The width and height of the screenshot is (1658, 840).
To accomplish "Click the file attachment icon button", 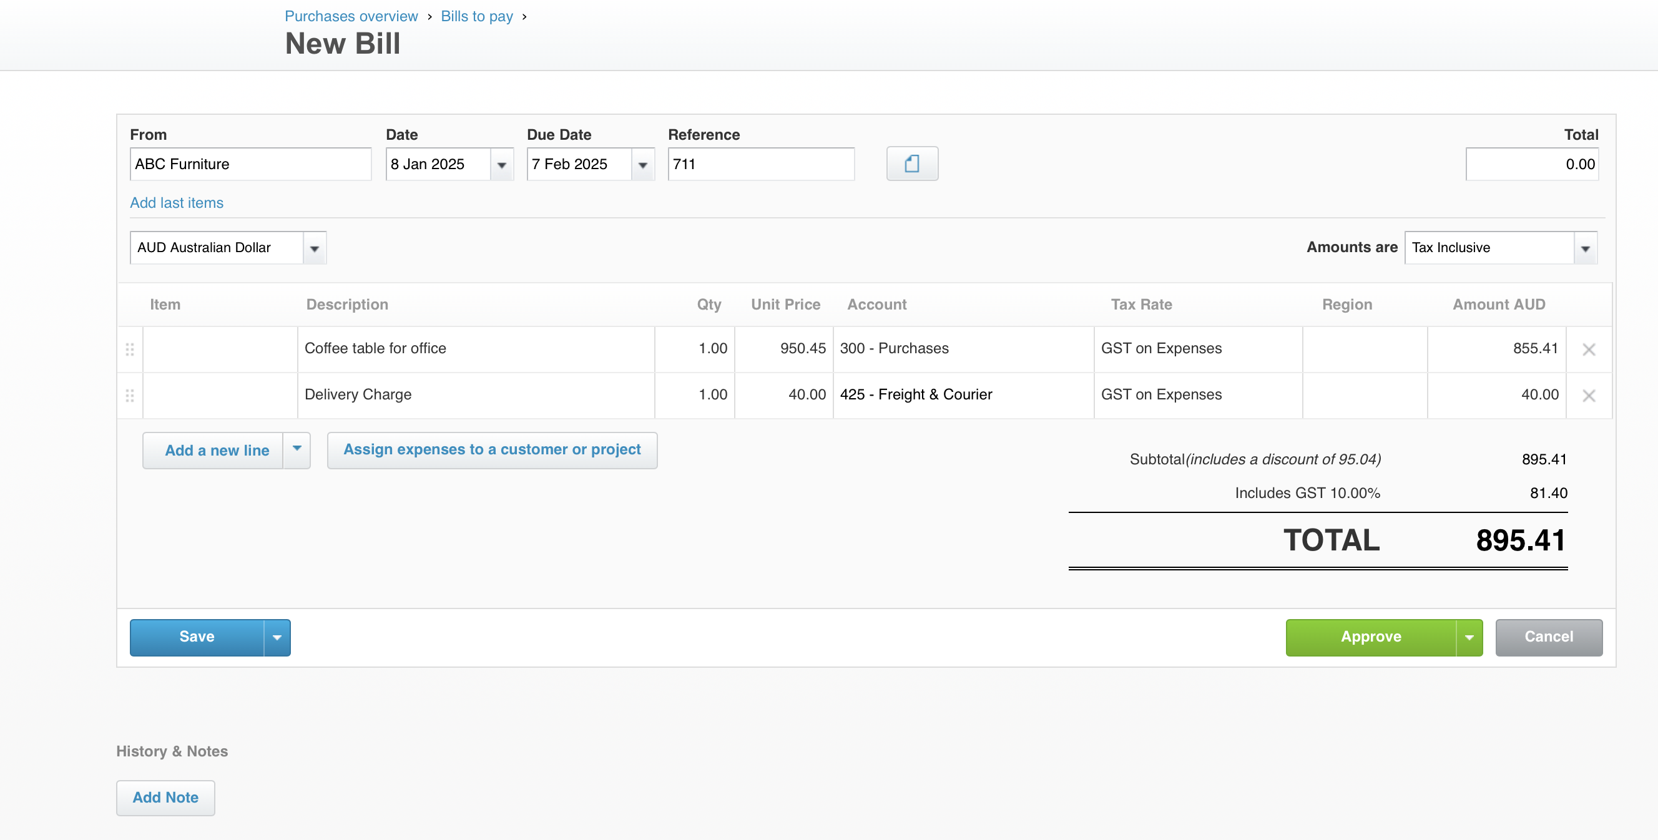I will [911, 164].
